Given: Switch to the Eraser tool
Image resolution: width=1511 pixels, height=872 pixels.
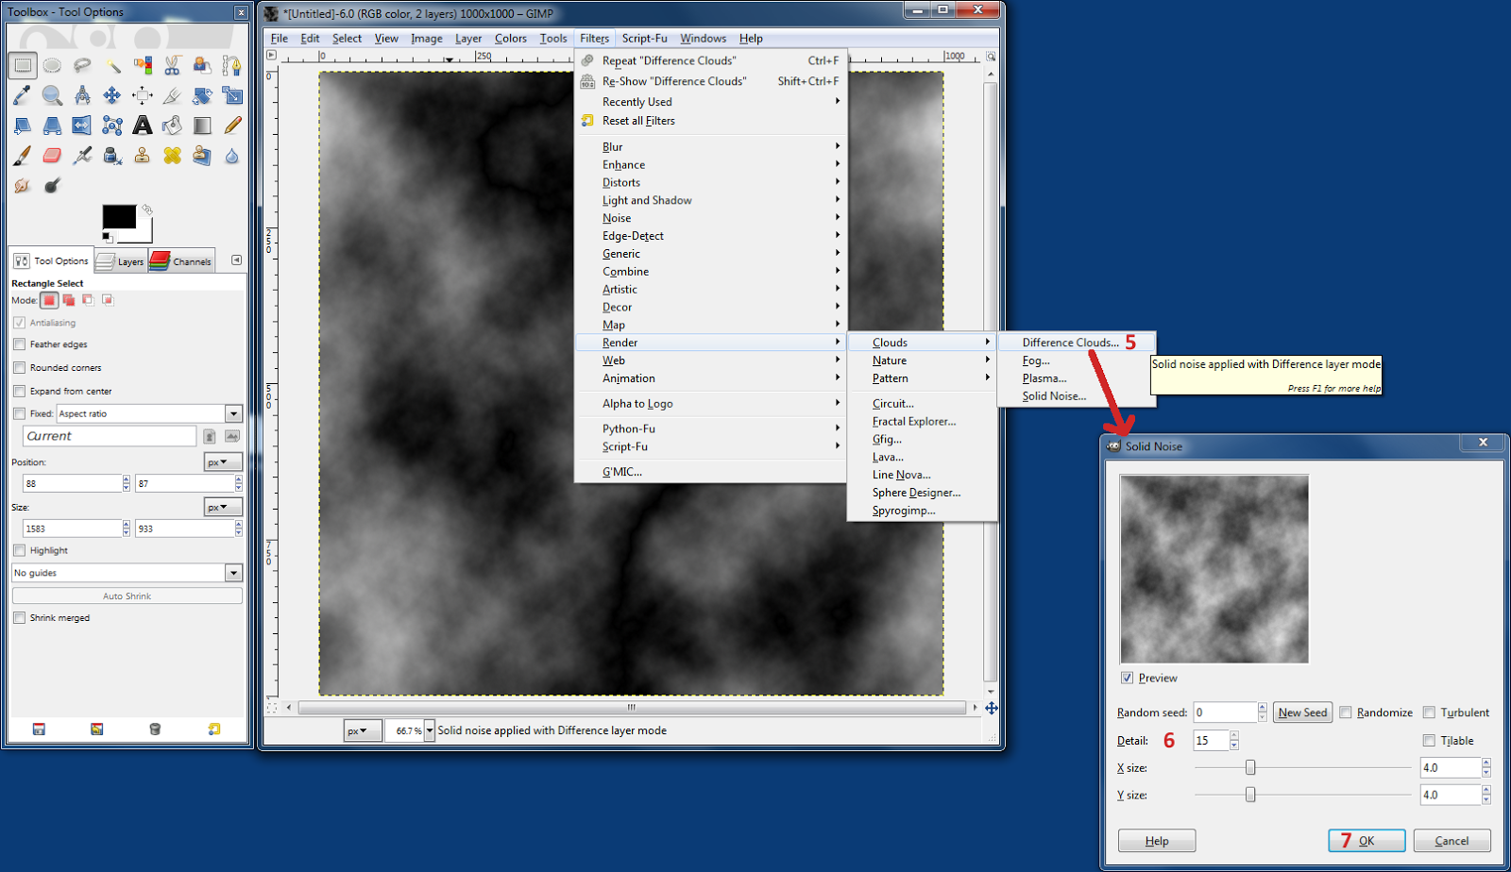Looking at the screenshot, I should click(x=51, y=155).
